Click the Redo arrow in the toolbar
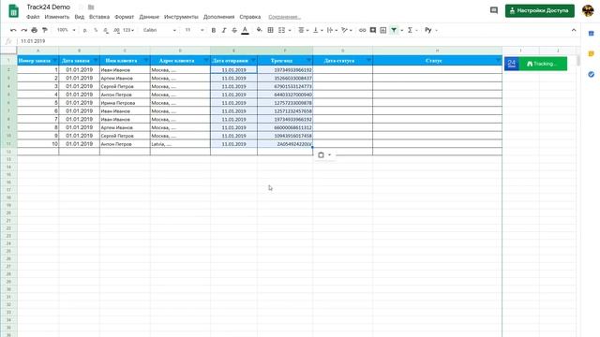This screenshot has height=337, width=600. [23, 30]
